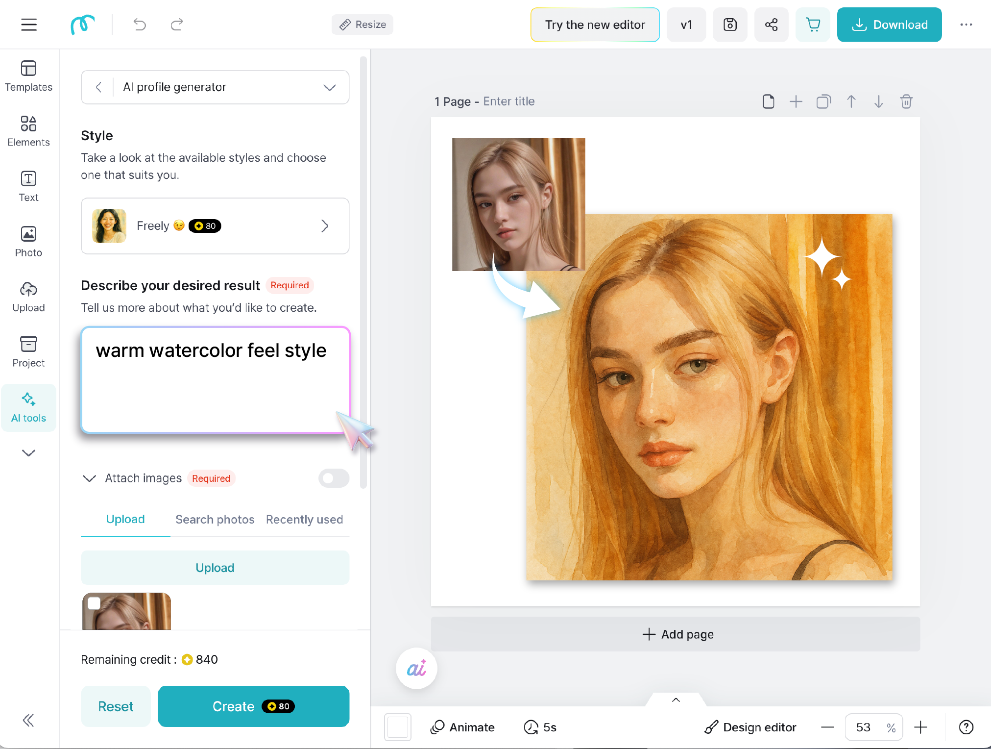Open the Project panel
991x750 pixels.
pos(28,352)
